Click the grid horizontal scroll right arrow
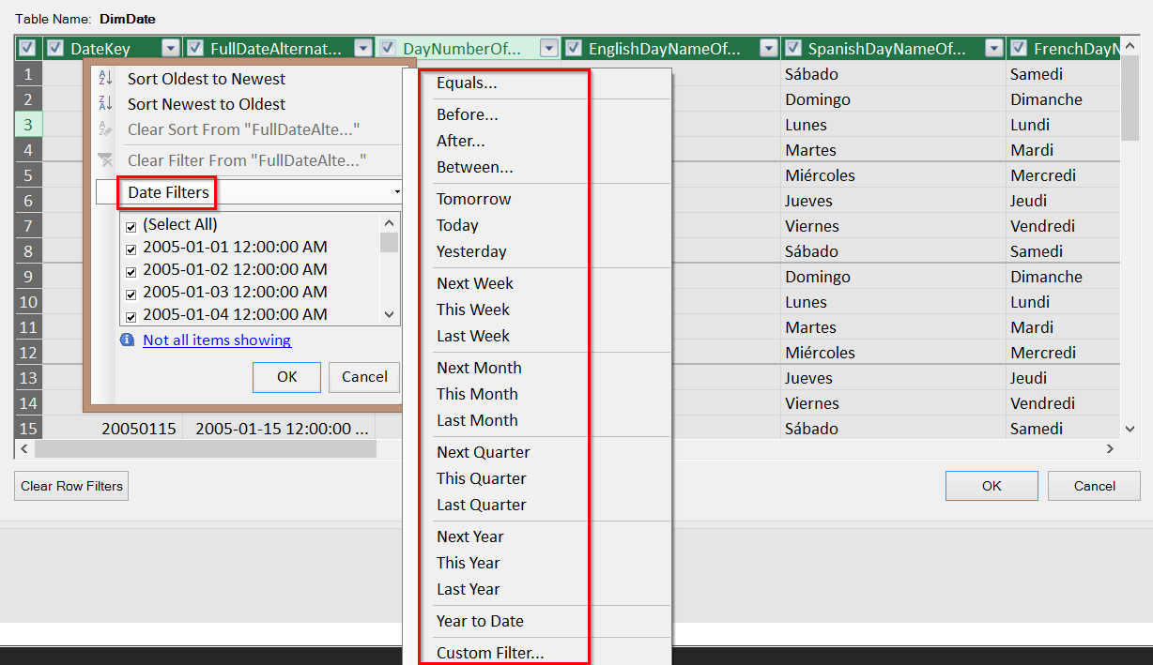This screenshot has width=1153, height=665. click(x=1110, y=449)
